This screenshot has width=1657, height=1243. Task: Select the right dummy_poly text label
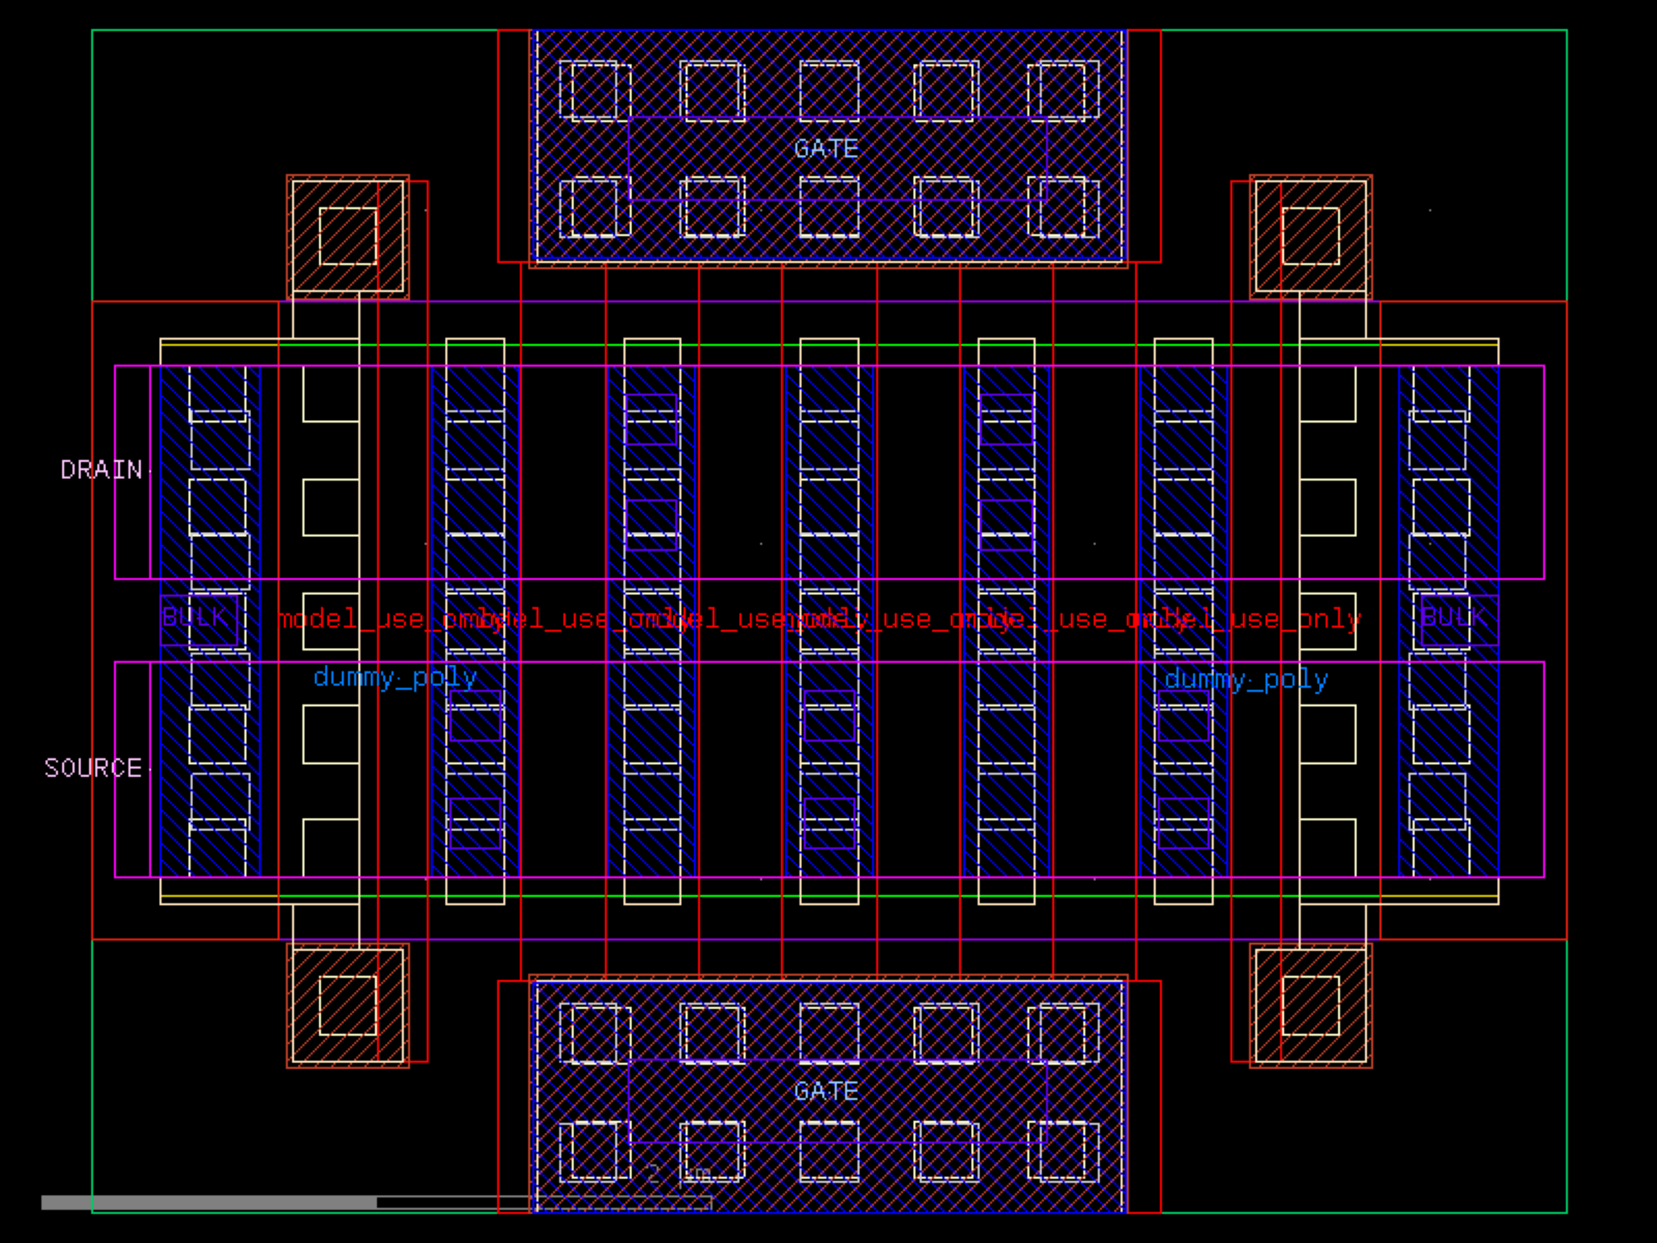[1246, 680]
